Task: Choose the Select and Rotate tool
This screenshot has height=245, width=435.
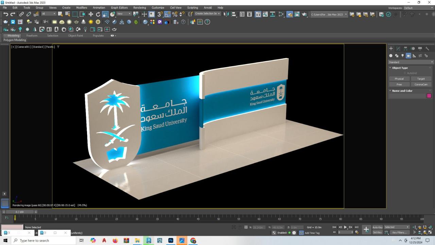Action: 98,14
